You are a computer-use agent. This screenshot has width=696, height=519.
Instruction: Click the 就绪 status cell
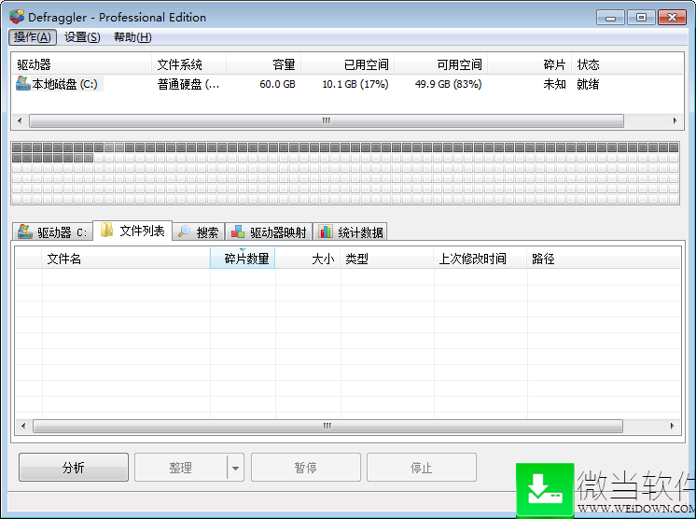pyautogui.click(x=588, y=84)
